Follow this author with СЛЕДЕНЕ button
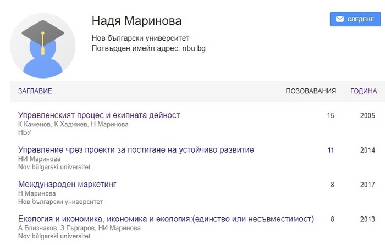The image size is (385, 245). [x=355, y=19]
